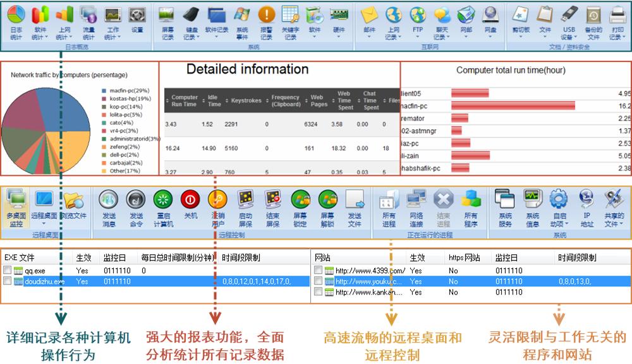This screenshot has width=632, height=364.
Task: Tick the http://www.4399.com/ checkbox
Action: [x=318, y=270]
